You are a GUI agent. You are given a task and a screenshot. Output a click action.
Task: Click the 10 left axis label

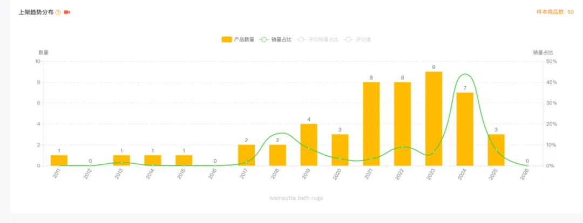coord(38,61)
